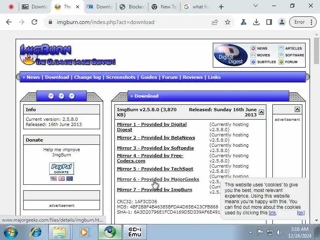Viewport: 320px width, 240px height.
Task: Open the Windows Start menu
Action: pos(10,232)
